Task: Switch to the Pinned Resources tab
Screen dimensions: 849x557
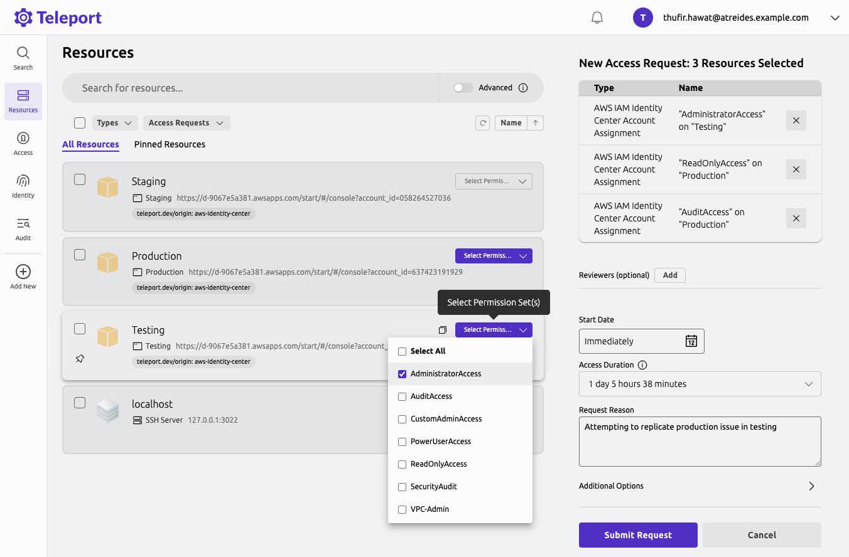Action: [170, 144]
